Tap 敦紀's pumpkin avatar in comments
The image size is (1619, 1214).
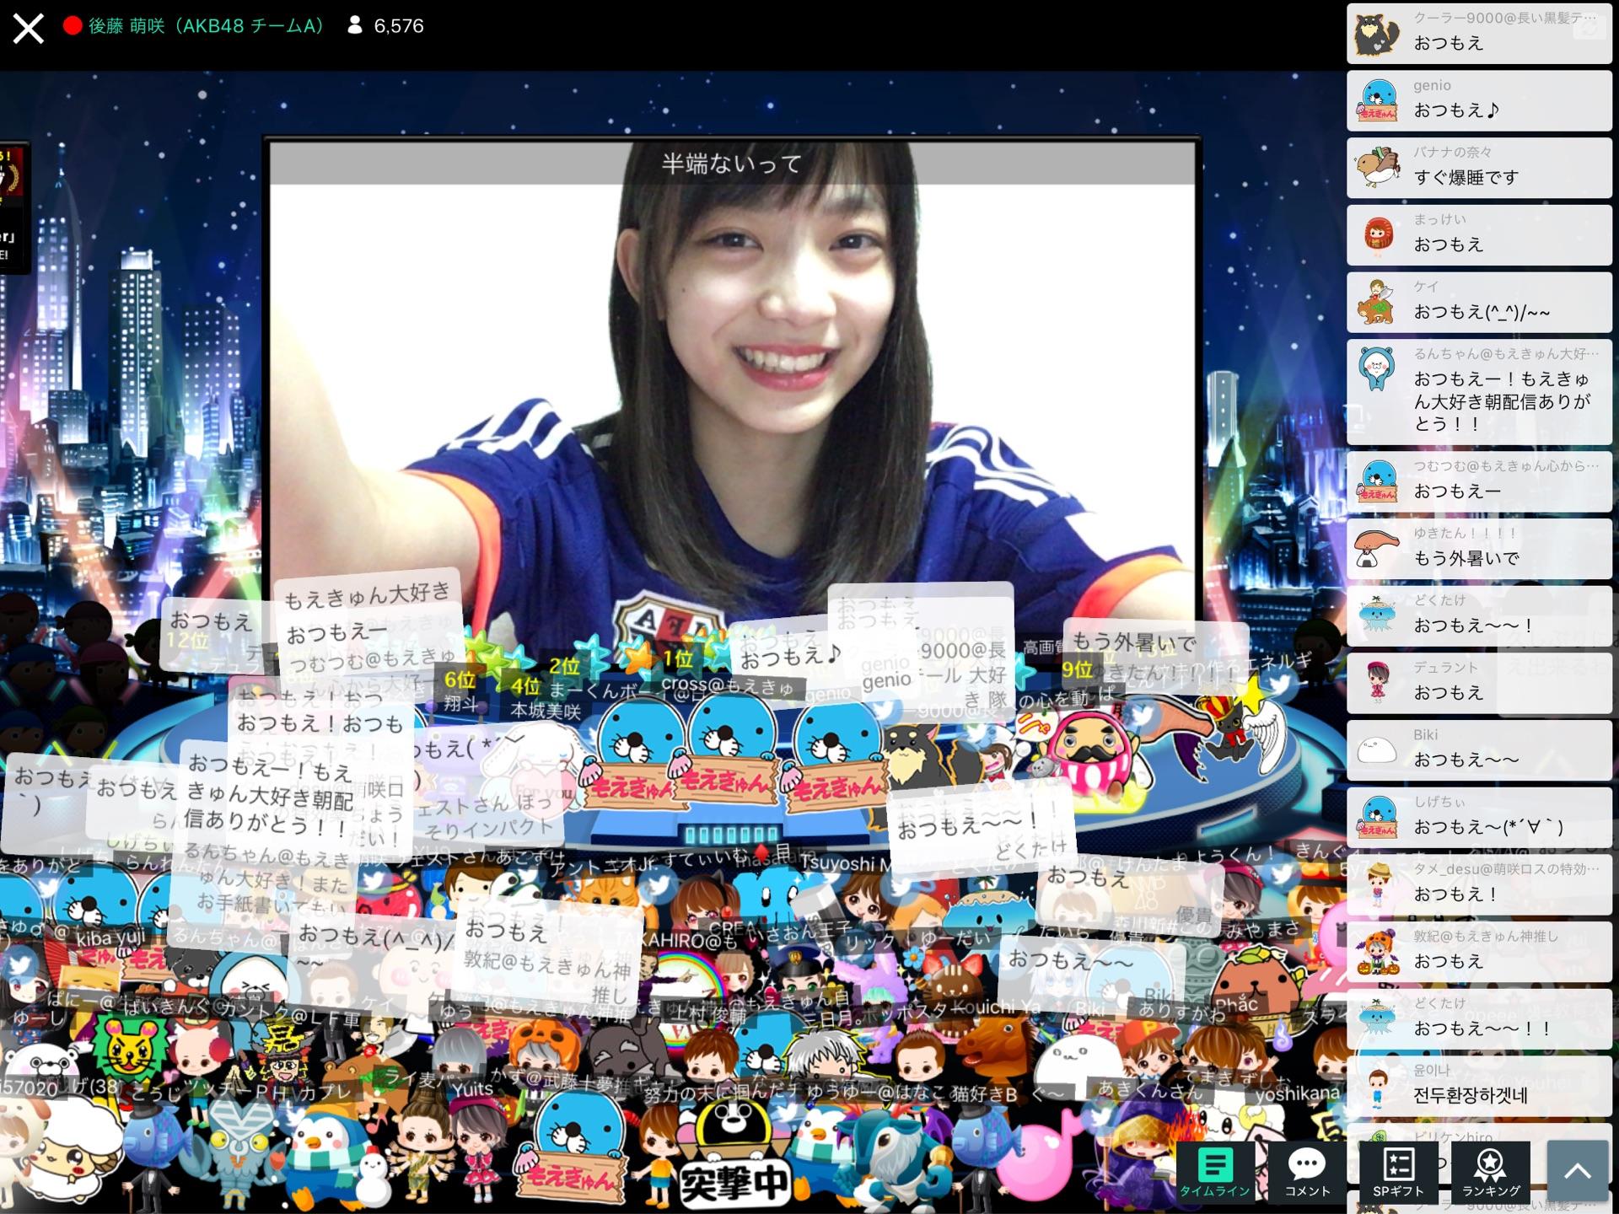click(1378, 952)
